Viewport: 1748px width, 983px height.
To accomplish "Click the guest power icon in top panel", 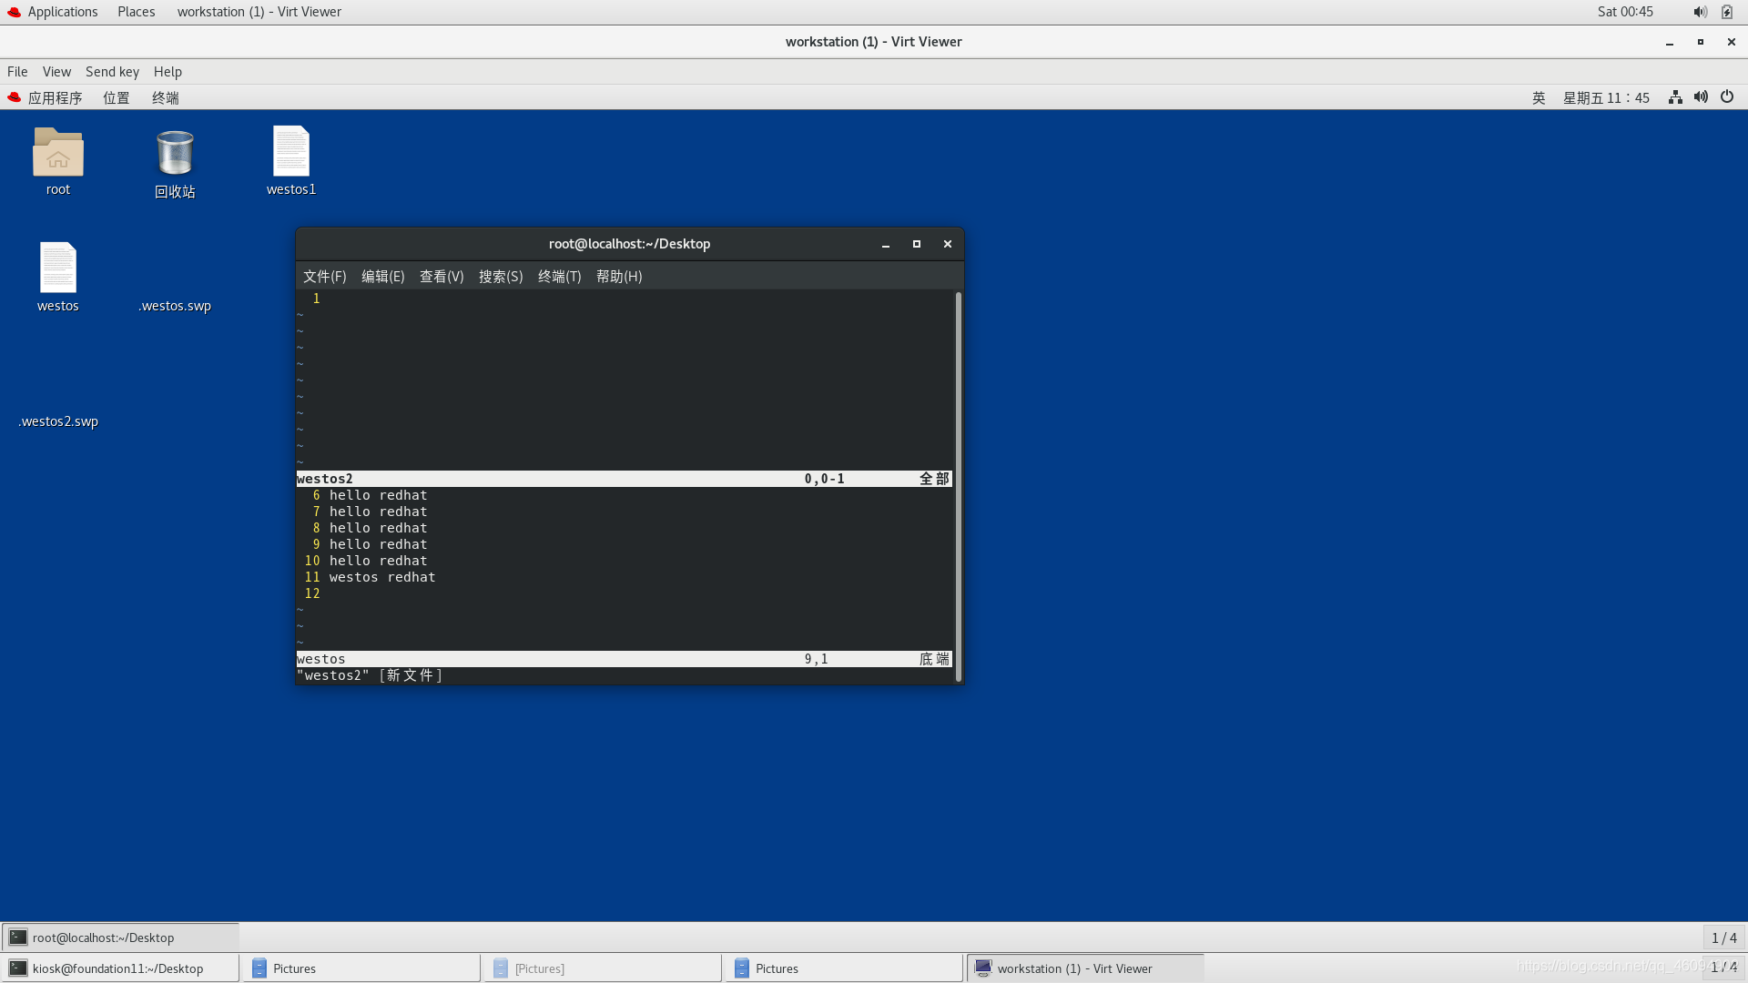I will 1727,97.
